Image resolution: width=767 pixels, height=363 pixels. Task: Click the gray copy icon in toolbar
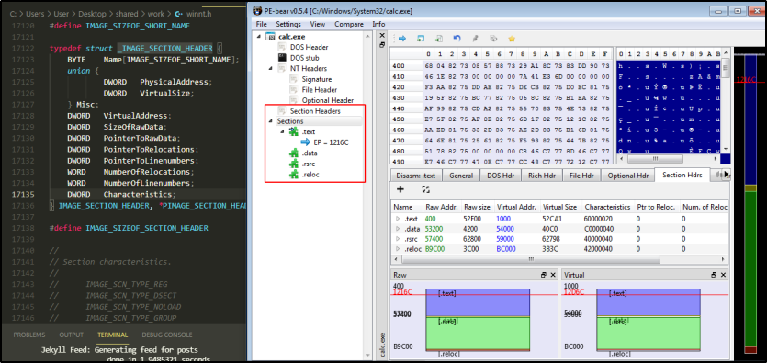tap(493, 39)
